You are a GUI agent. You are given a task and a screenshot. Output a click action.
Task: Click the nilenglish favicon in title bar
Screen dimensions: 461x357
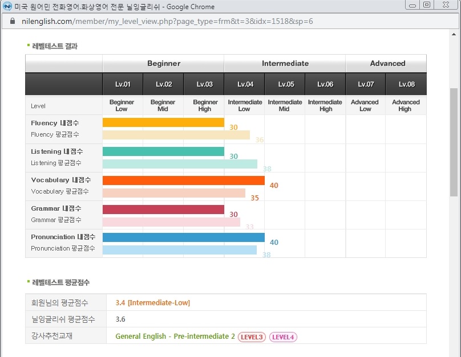[x=7, y=6]
